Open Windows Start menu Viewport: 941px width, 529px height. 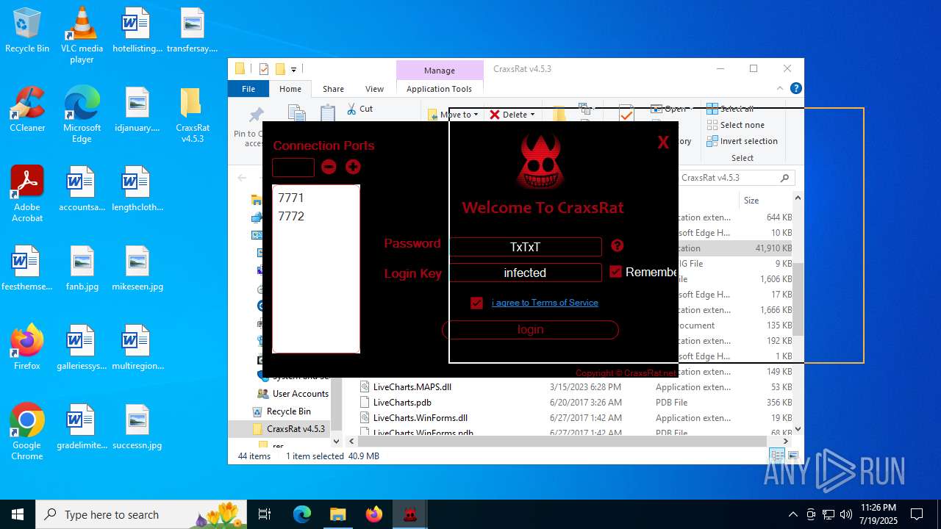click(18, 514)
